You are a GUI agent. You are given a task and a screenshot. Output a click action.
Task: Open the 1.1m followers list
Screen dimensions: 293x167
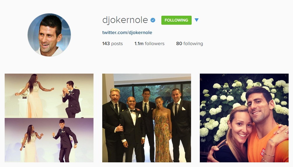[x=149, y=43]
